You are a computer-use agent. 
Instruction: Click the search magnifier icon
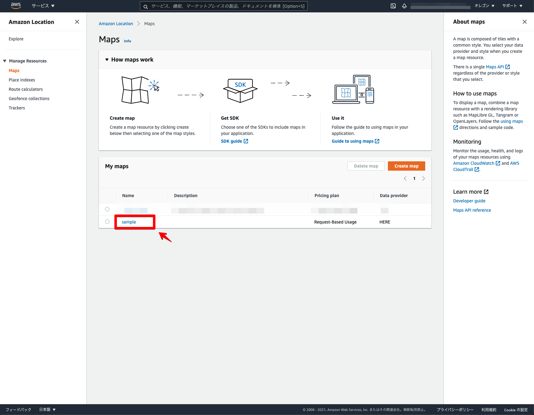click(x=145, y=6)
